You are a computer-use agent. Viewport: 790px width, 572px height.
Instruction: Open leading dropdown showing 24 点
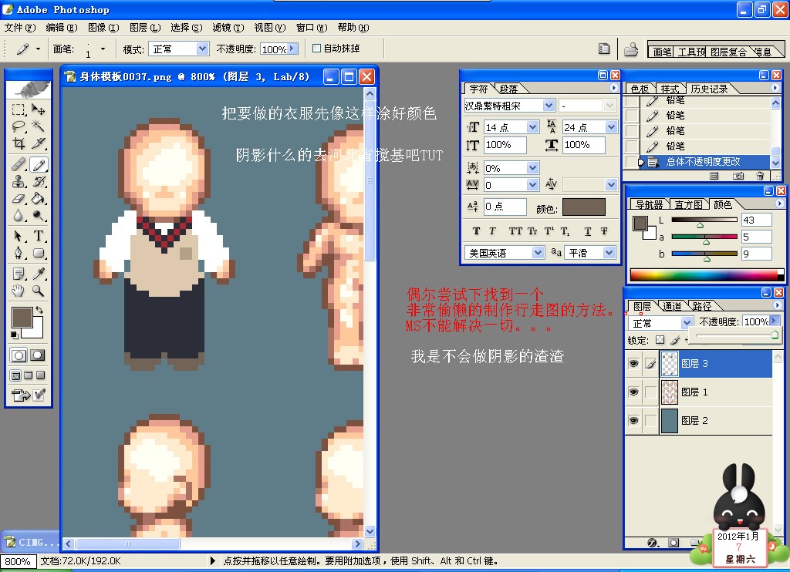[x=611, y=127]
